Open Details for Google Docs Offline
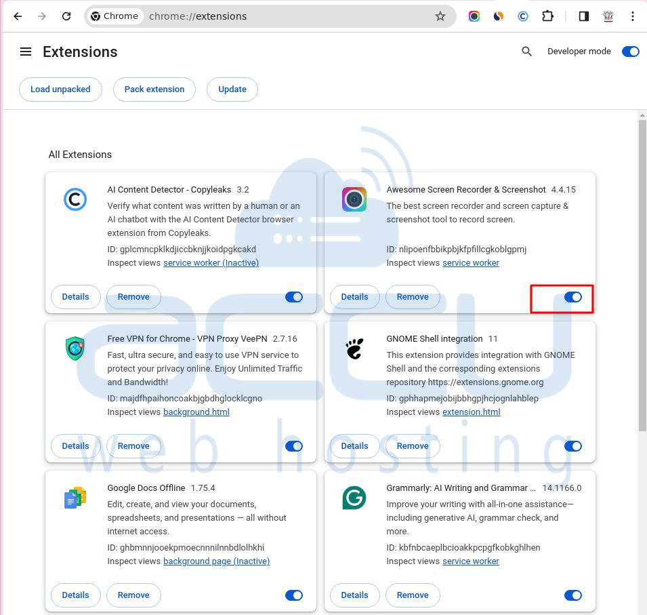The width and height of the screenshot is (647, 615). [75, 595]
